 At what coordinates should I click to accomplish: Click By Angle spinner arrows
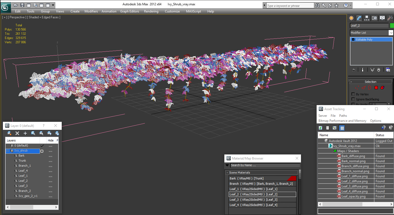(389, 104)
